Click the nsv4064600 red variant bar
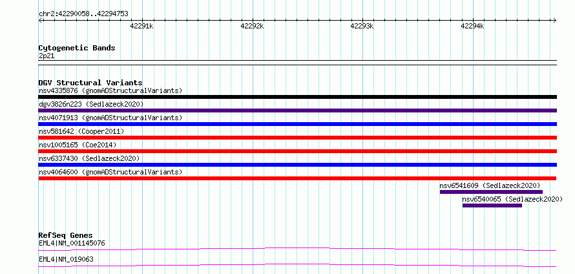Image resolution: width=575 pixels, height=274 pixels. [297, 178]
